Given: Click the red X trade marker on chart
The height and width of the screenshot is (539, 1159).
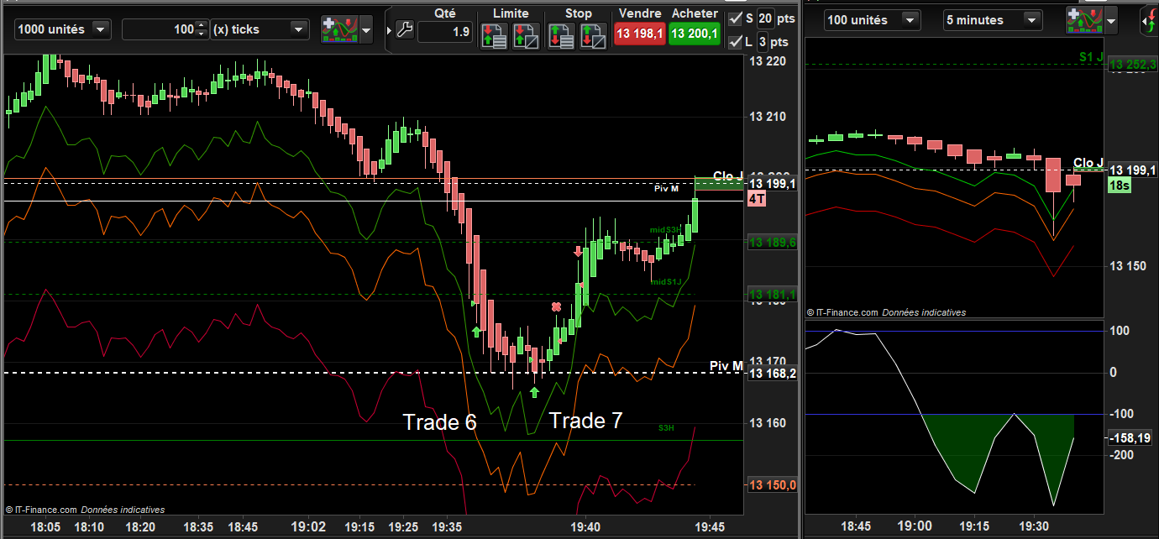Looking at the screenshot, I should coord(556,307).
